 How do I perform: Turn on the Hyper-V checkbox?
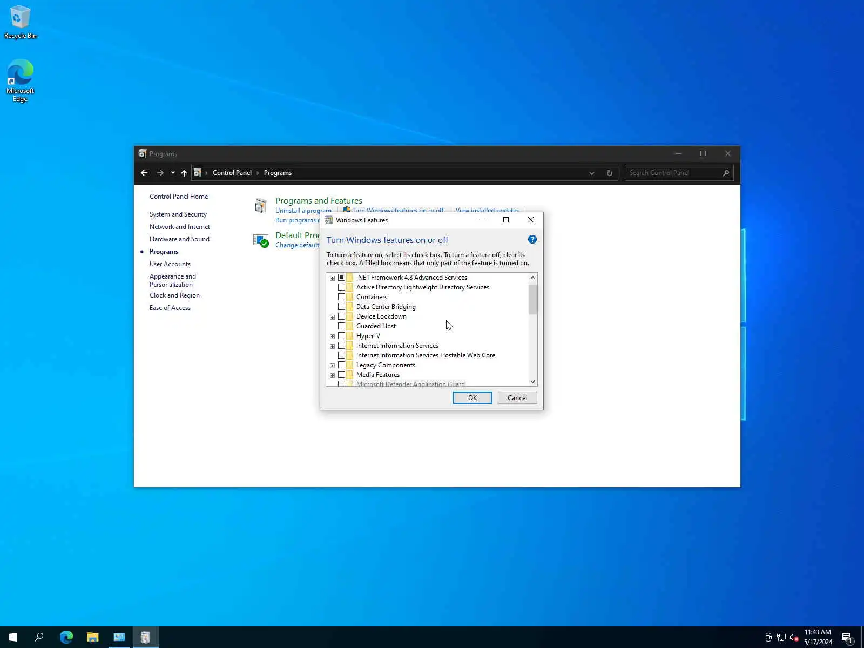click(x=341, y=336)
